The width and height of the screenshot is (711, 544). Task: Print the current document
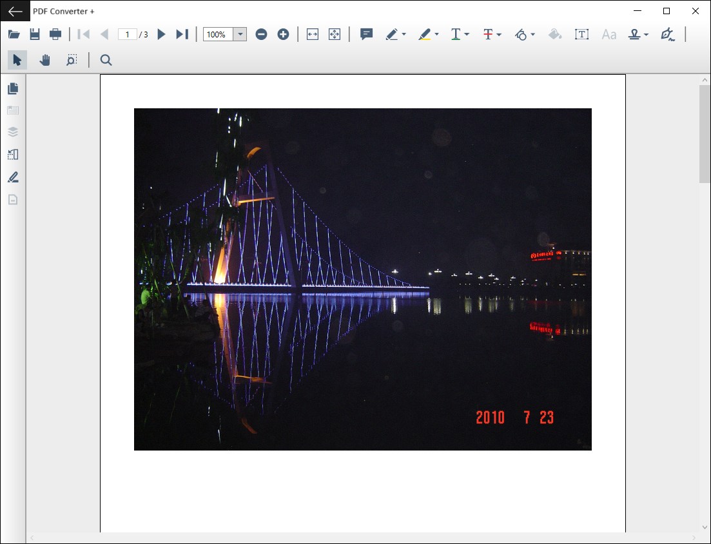pyautogui.click(x=55, y=34)
